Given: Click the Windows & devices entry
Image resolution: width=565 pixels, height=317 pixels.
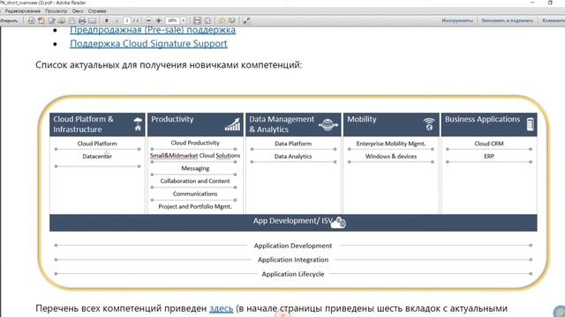Looking at the screenshot, I should pos(391,157).
